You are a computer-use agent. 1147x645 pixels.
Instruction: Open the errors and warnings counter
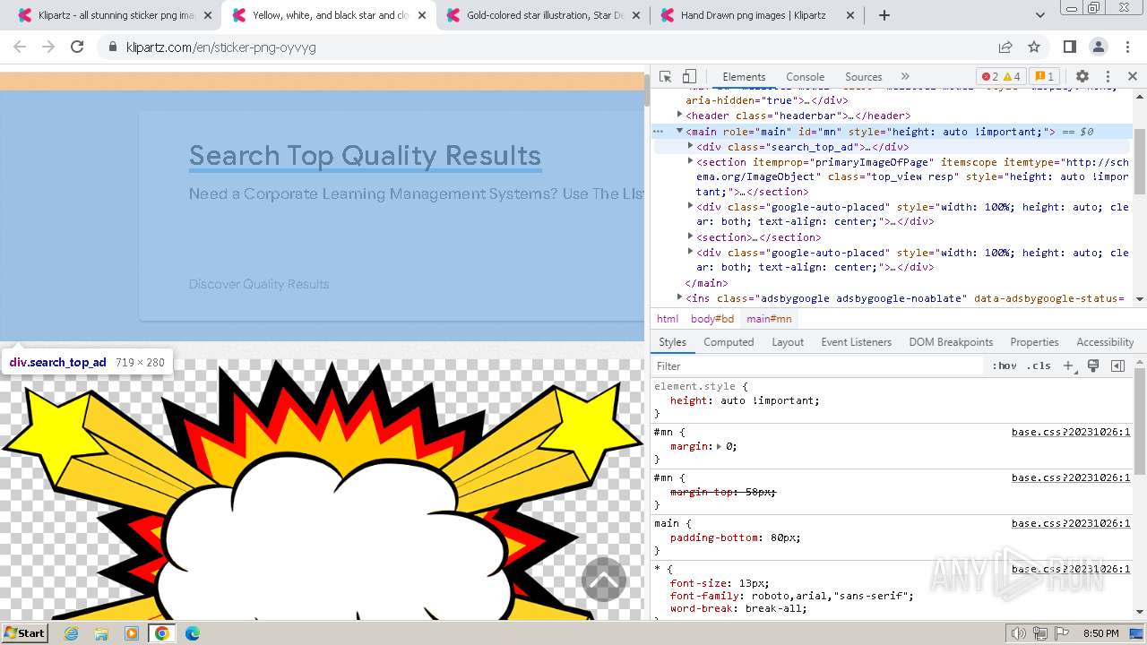point(1001,77)
